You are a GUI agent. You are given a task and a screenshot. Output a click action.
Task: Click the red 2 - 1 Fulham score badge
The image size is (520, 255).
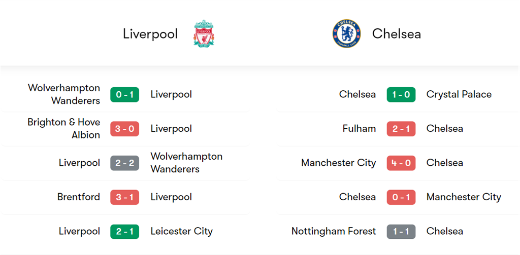(401, 129)
